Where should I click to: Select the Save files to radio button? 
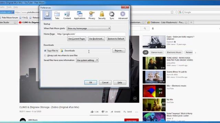coord(45,51)
